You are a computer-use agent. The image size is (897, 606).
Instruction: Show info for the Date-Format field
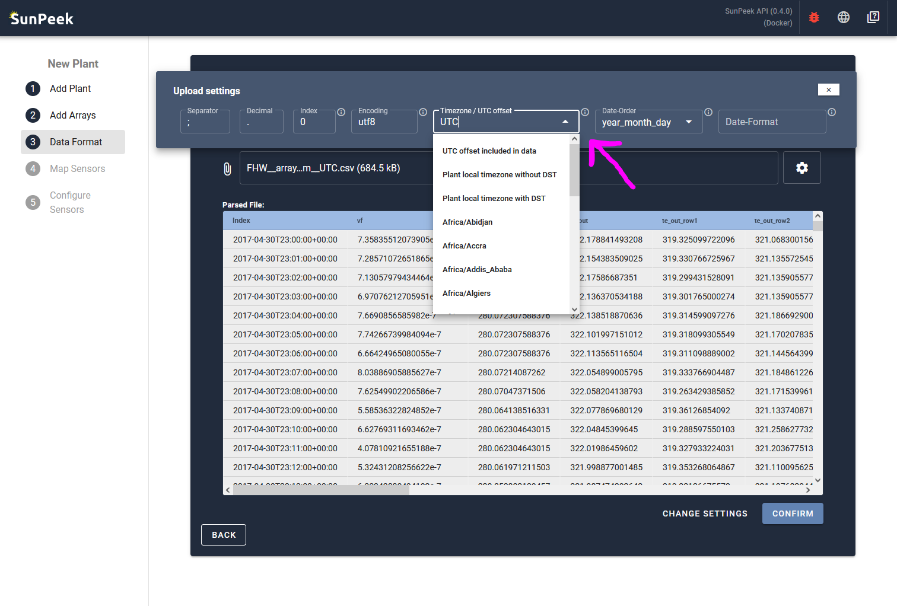pos(832,112)
